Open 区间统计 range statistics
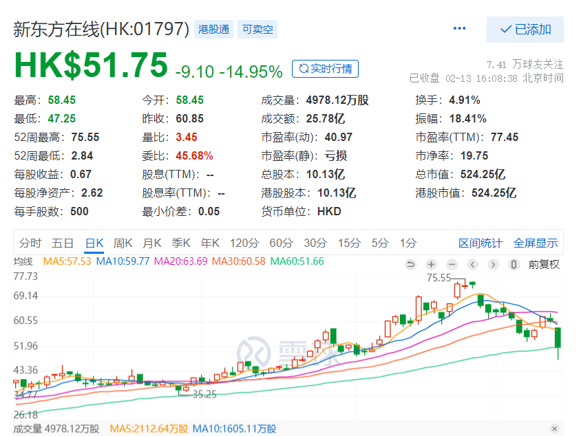 (480, 243)
